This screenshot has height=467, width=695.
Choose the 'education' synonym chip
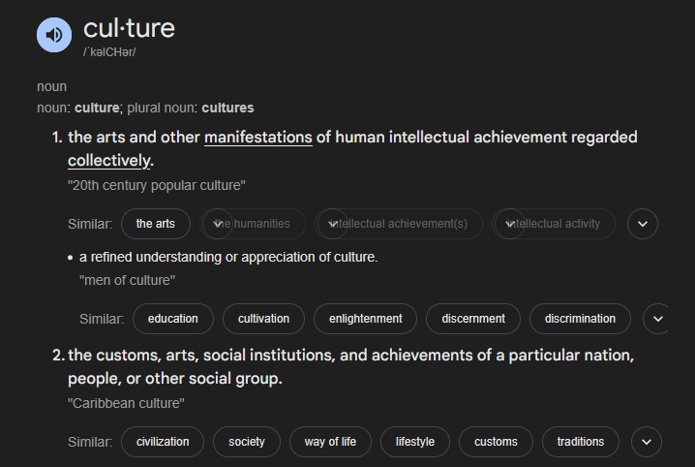pyautogui.click(x=173, y=319)
